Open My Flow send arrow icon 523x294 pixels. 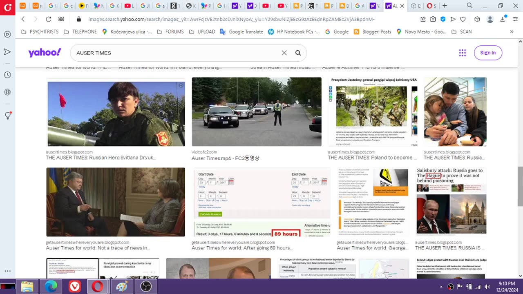coord(453,19)
